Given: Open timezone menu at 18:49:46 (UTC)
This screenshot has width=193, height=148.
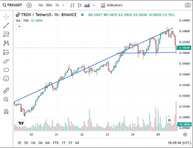Looking at the screenshot, I should click(179, 143).
